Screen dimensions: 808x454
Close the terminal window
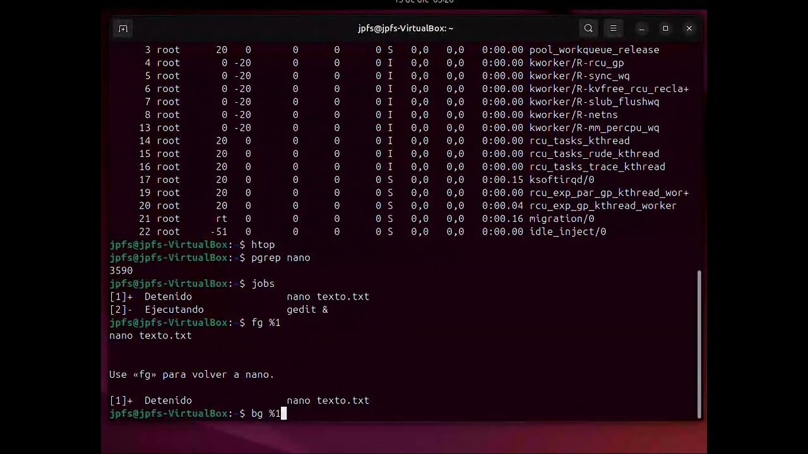tap(689, 28)
